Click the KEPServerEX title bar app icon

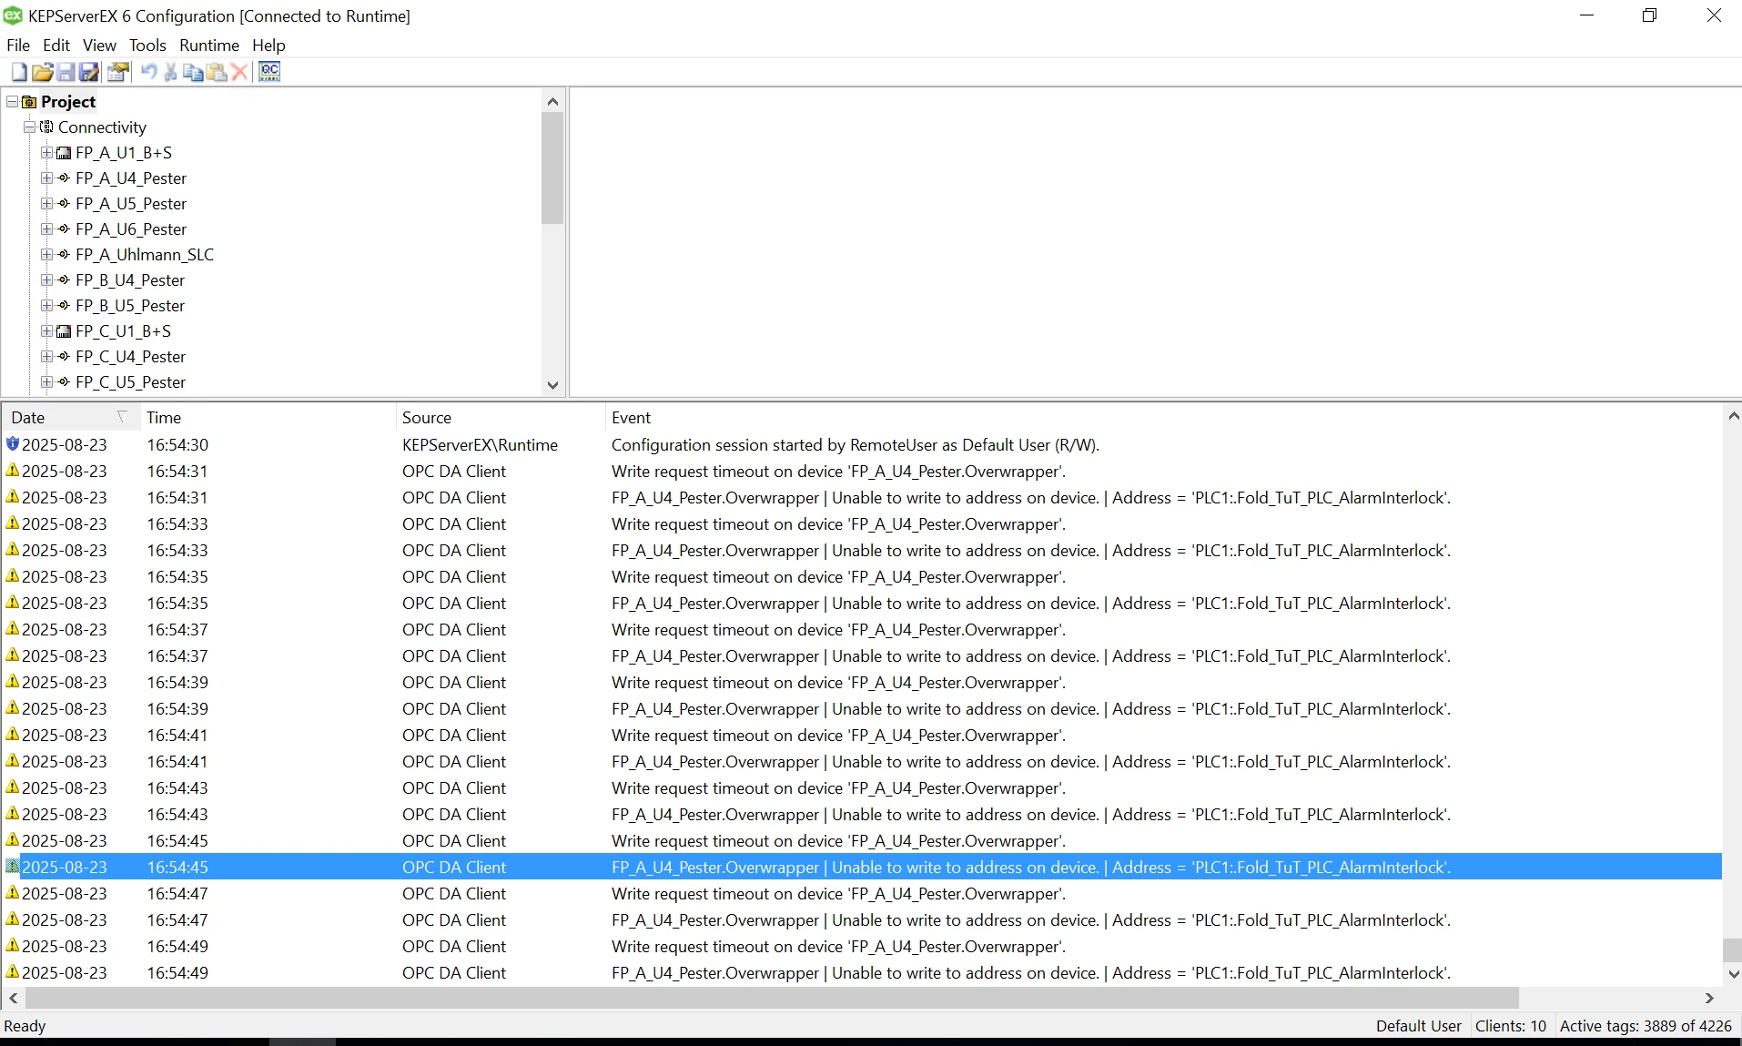tap(13, 15)
